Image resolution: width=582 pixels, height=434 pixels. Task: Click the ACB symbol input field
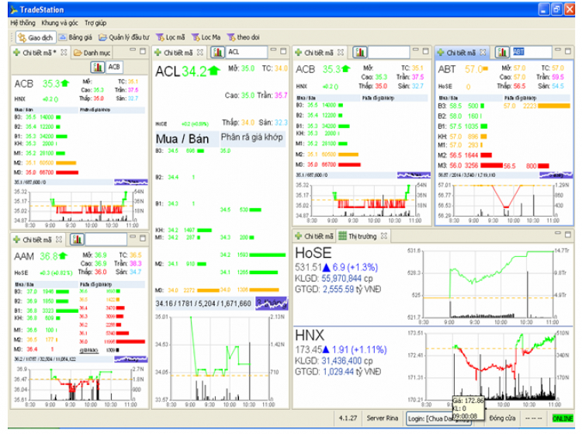115,68
